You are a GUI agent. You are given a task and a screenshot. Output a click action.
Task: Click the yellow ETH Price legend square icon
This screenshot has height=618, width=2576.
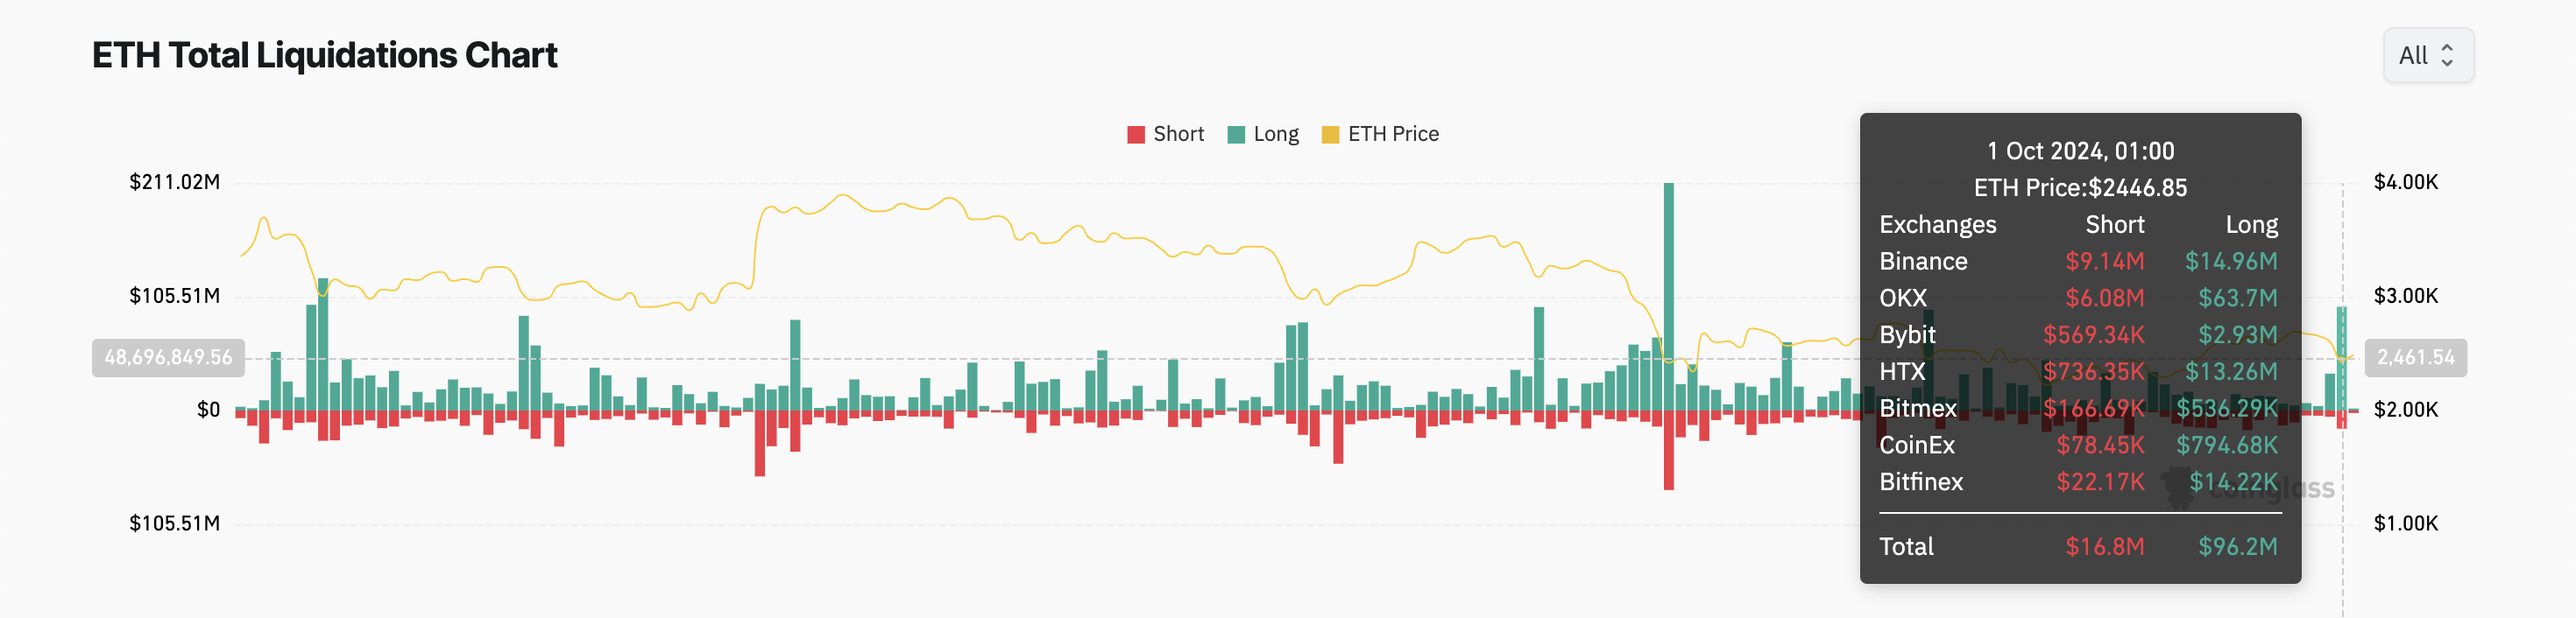point(1331,133)
